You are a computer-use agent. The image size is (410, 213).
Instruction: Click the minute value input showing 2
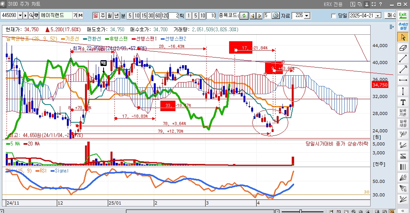174,16
